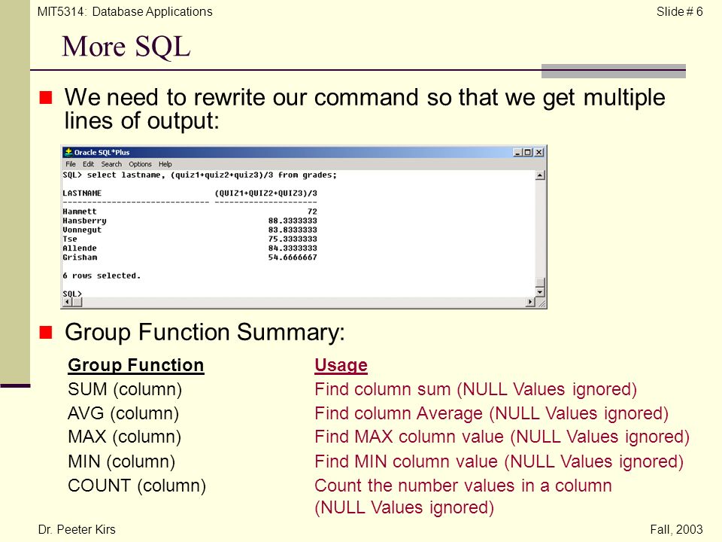
Task: Click 'COUNT (column)' in the function list
Action: click(137, 486)
